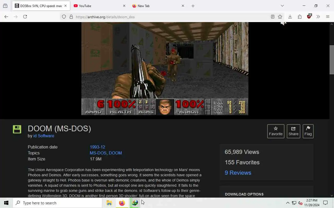Image resolution: width=334 pixels, height=208 pixels.
Task: Click the site padlock security icon
Action: [71, 17]
